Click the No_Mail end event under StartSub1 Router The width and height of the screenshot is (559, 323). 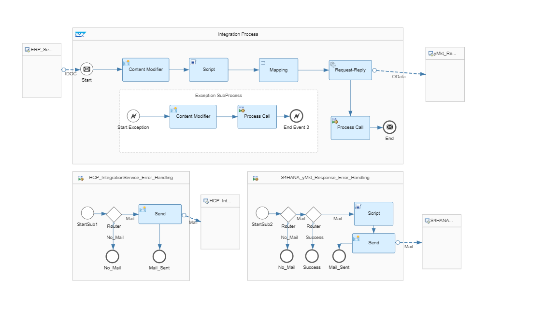point(112,256)
